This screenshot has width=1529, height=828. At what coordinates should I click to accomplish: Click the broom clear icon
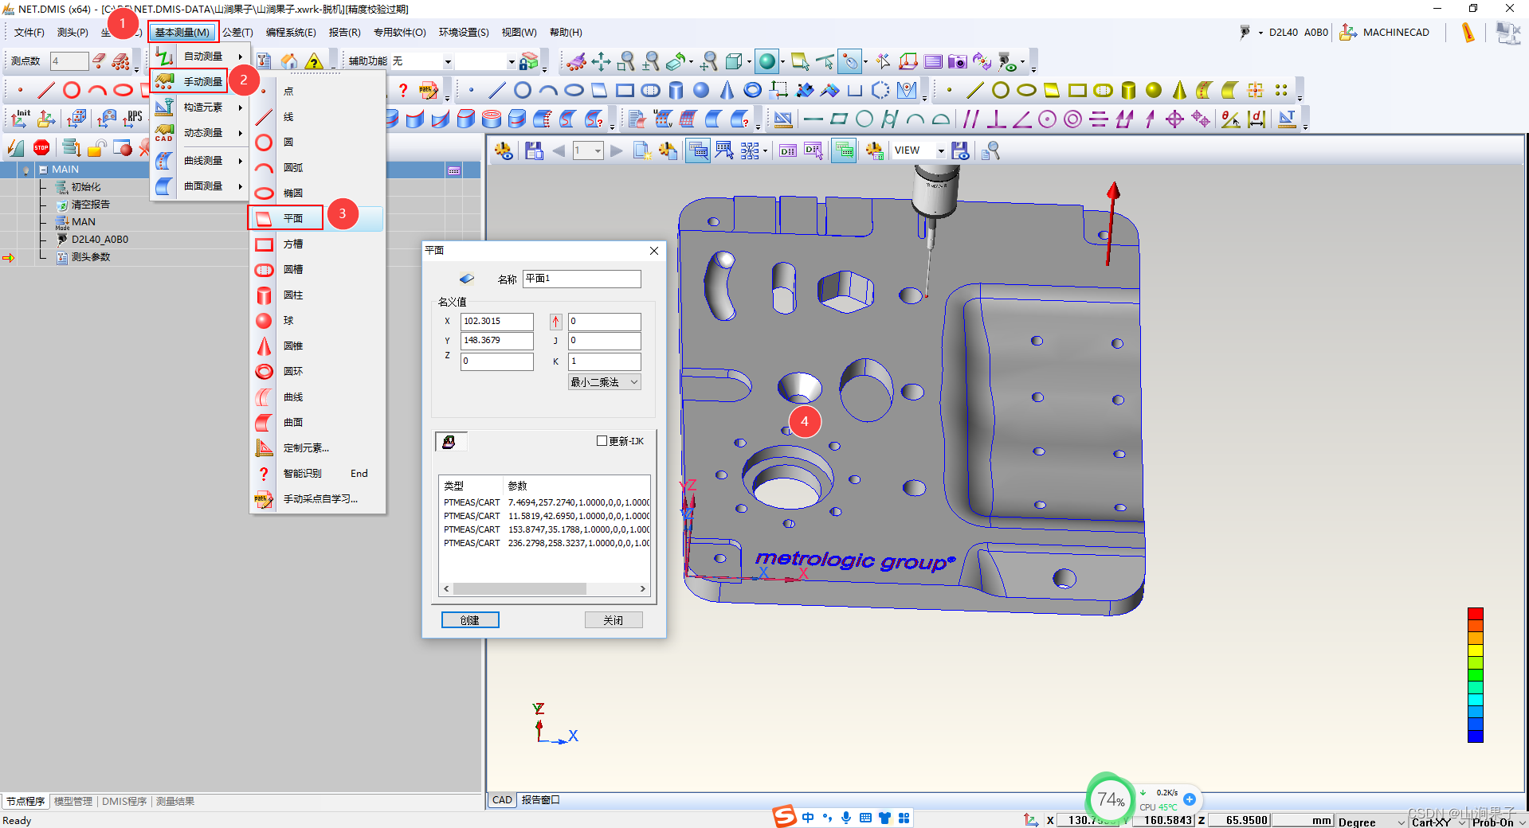[x=576, y=61]
